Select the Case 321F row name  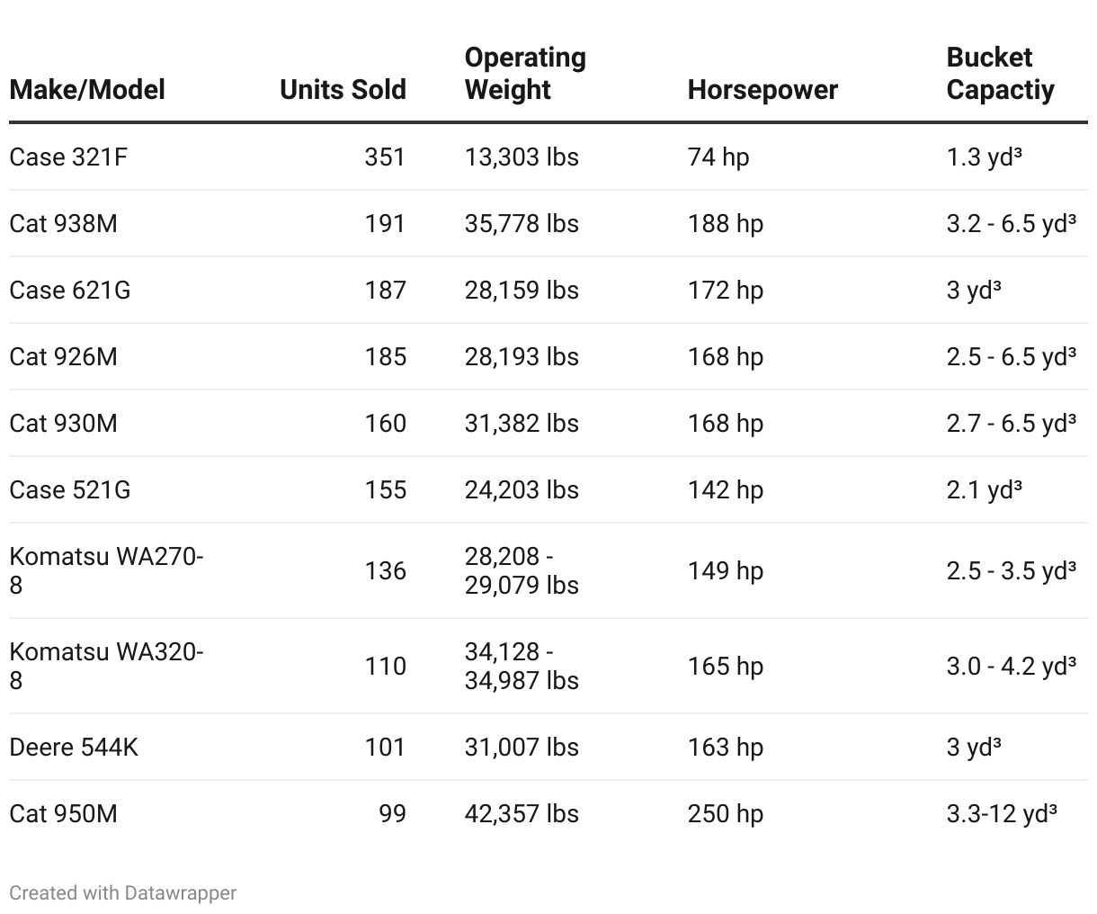(x=68, y=157)
